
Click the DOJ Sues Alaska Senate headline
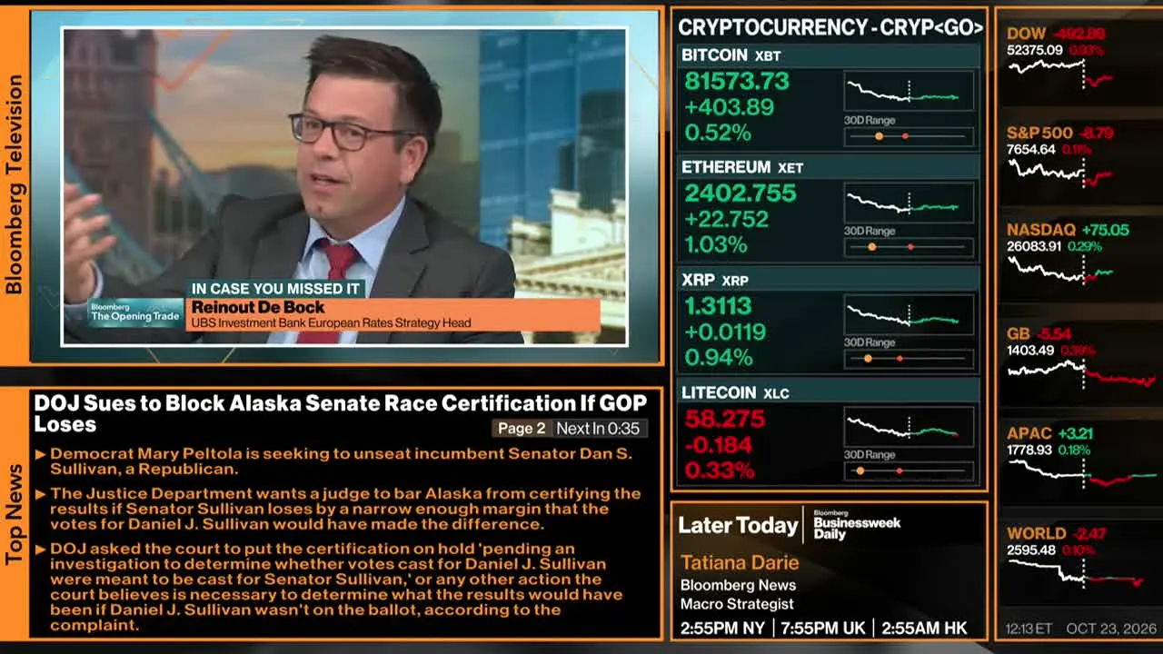point(341,413)
